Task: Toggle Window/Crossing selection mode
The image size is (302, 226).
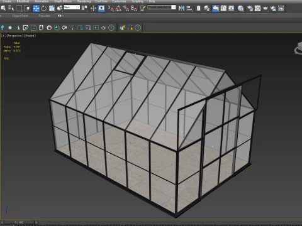Action: 26,8
